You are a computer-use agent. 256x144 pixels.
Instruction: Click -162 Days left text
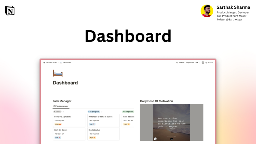click(x=59, y=121)
